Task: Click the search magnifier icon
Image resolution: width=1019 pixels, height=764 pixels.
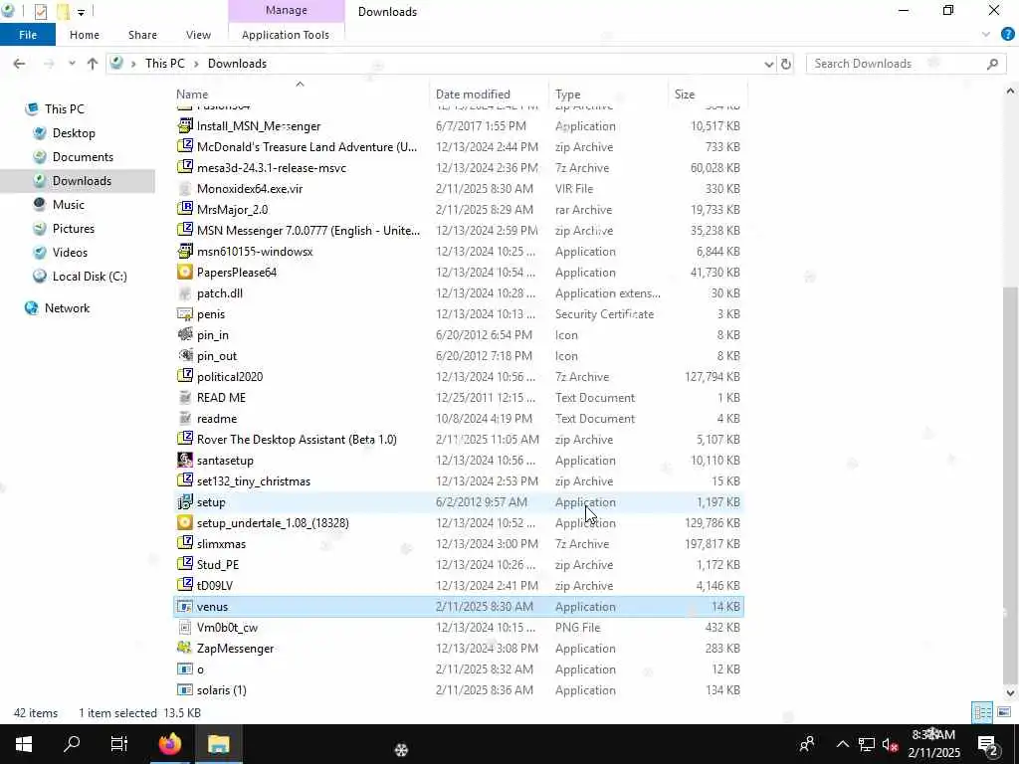Action: point(992,64)
